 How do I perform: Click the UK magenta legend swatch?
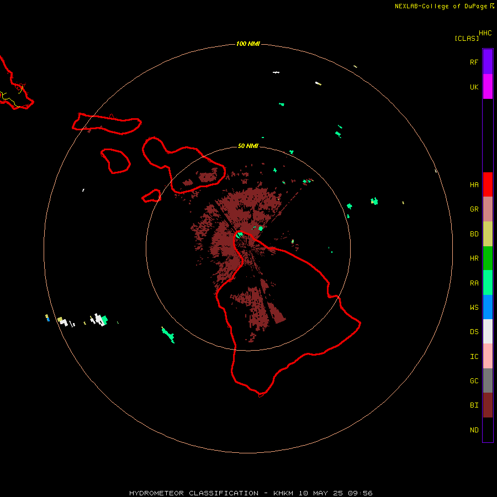(x=488, y=87)
